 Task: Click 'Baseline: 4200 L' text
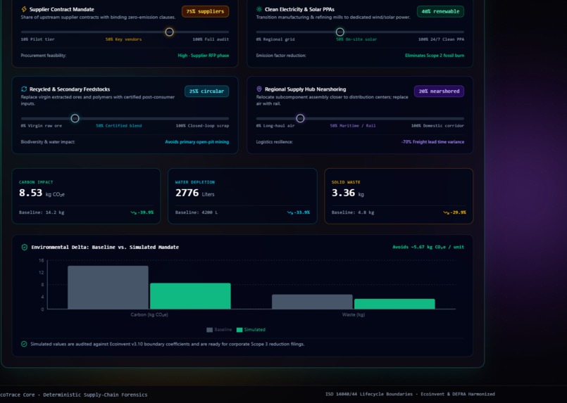click(x=197, y=212)
